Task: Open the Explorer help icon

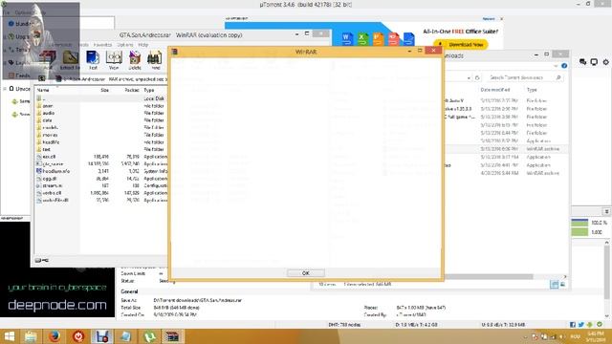Action: coord(564,66)
